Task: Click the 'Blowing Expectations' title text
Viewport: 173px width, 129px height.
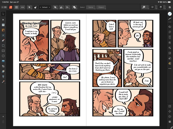Action: pos(34,23)
